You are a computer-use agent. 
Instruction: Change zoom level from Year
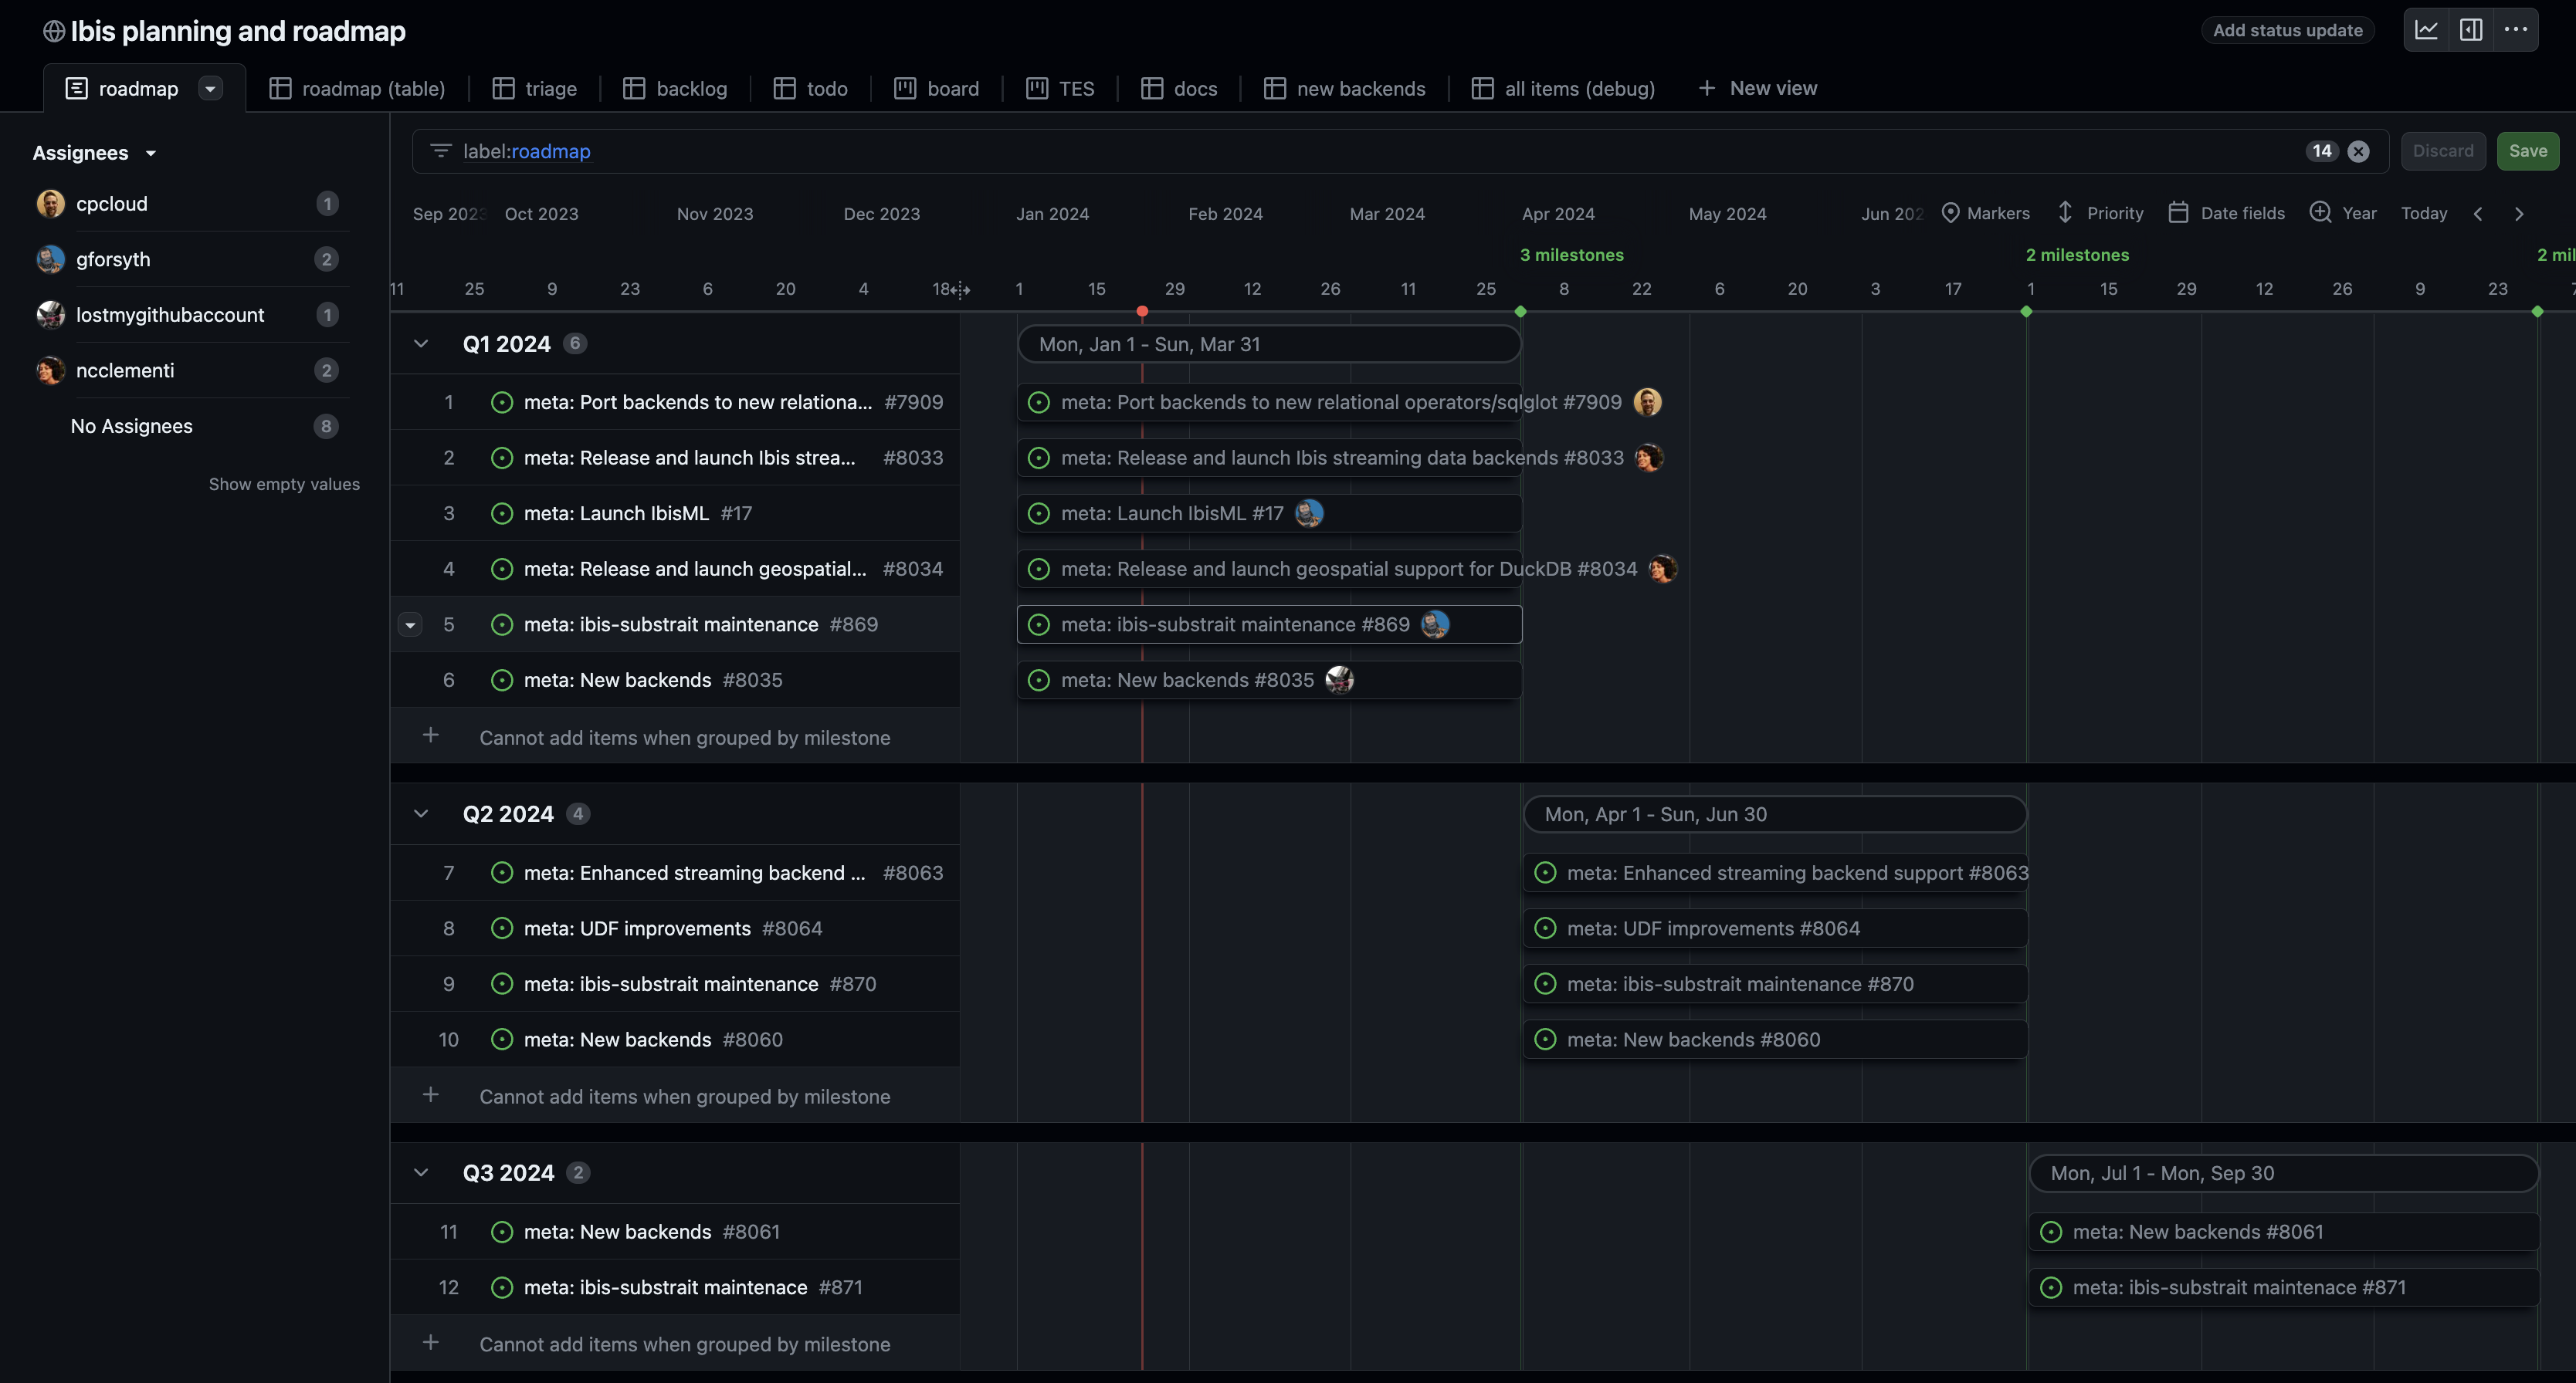[2343, 213]
